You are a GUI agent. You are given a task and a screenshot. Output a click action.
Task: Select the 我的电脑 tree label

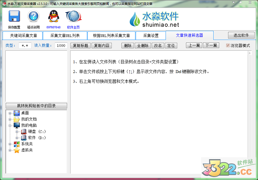(x=29, y=126)
